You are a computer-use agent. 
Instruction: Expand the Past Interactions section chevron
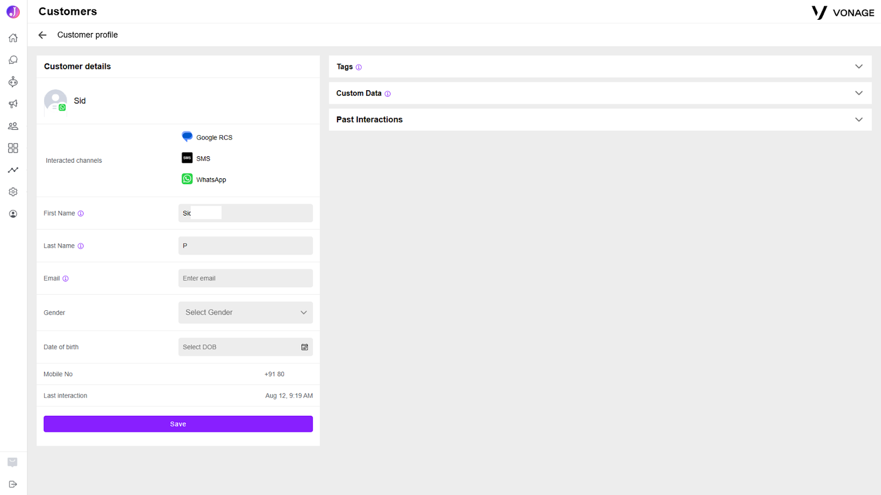[x=859, y=119]
